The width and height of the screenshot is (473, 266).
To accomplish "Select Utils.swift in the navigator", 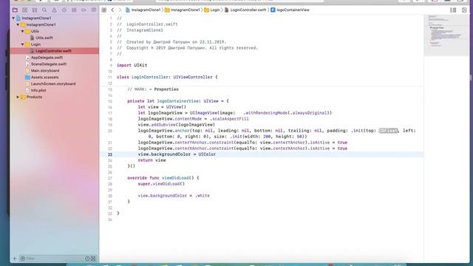I will click(x=44, y=38).
